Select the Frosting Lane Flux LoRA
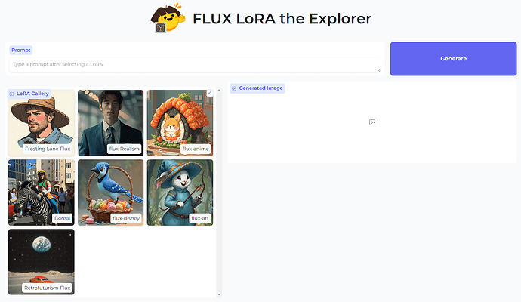Viewport: 521px width, 302px height. pos(42,123)
